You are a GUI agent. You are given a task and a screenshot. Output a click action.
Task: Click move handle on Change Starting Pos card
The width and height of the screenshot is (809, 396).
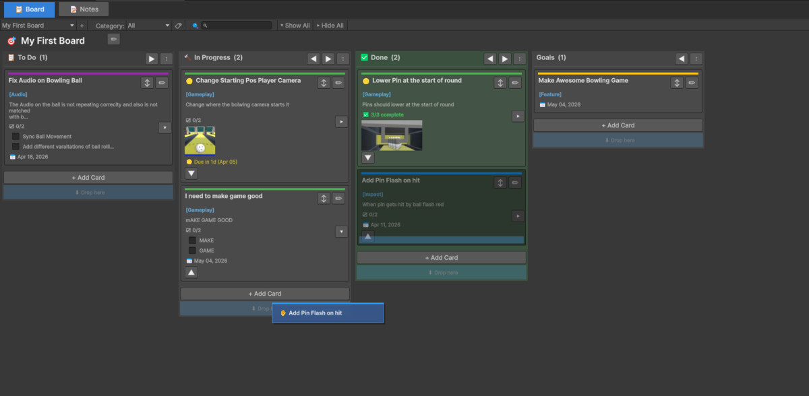coord(324,83)
